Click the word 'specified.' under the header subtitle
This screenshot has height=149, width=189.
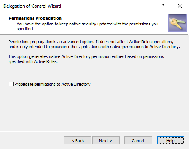[x=25, y=29]
